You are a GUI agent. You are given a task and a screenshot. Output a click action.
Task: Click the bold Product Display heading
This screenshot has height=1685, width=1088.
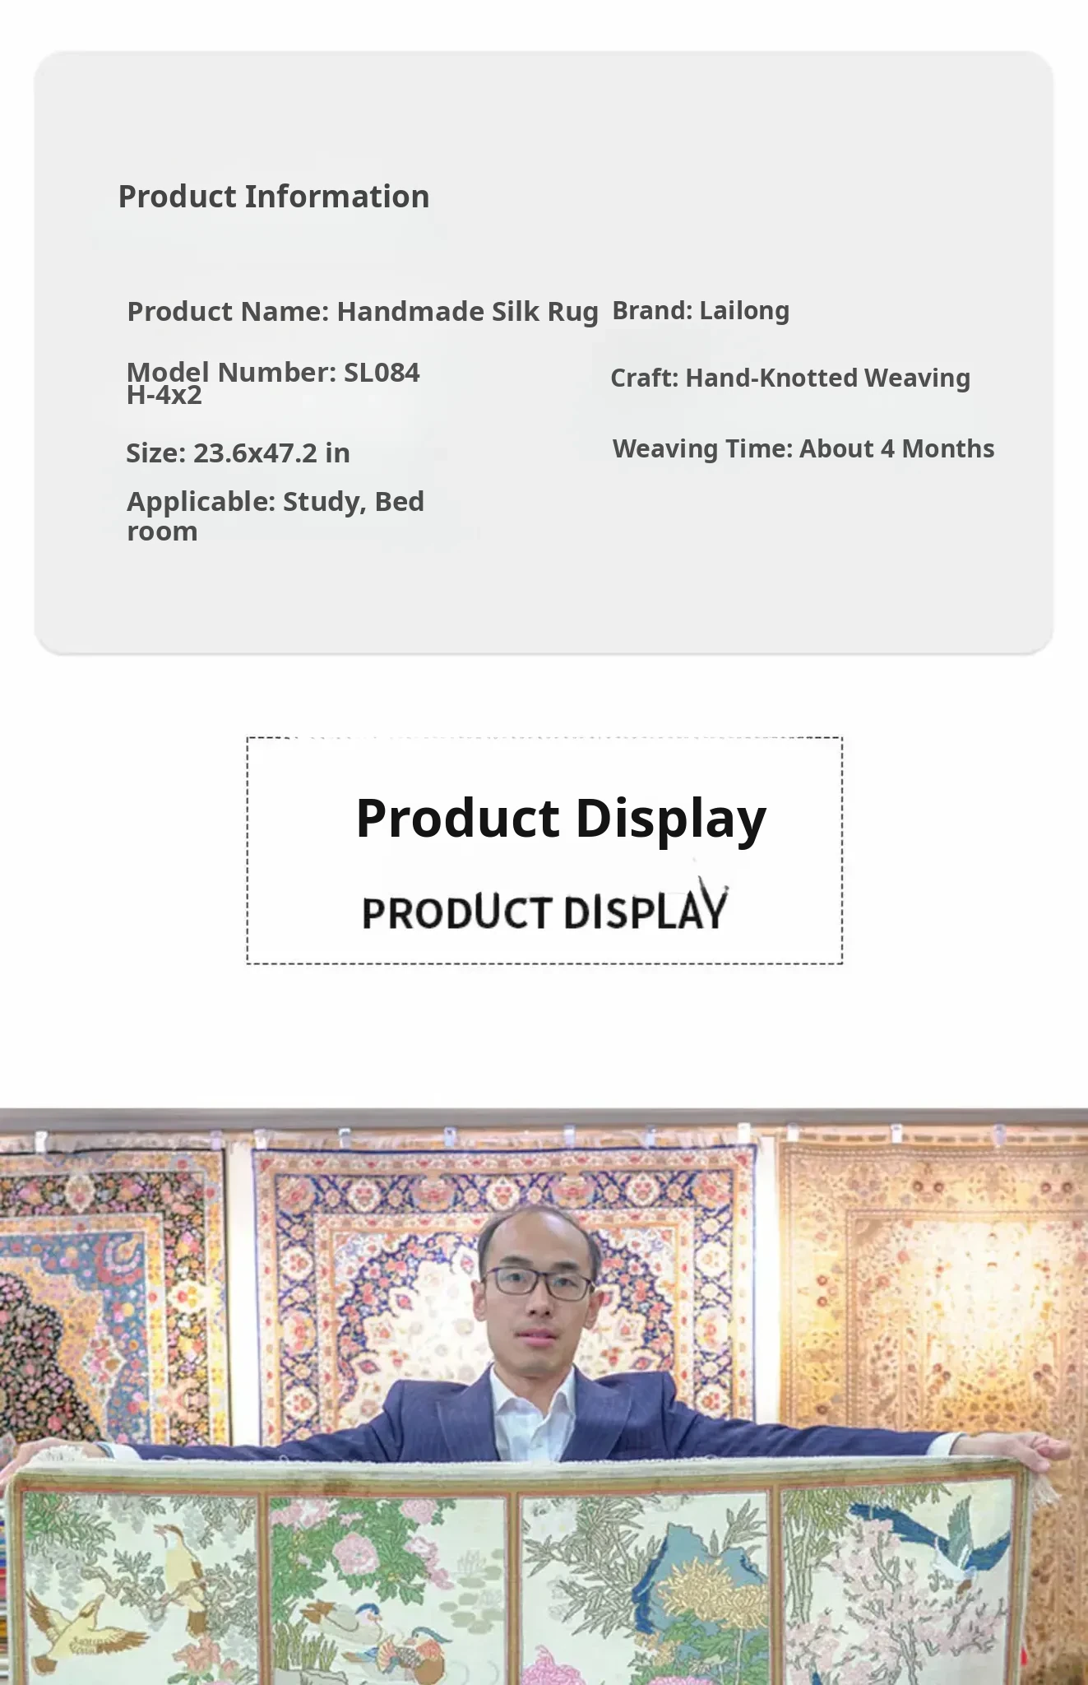point(561,818)
